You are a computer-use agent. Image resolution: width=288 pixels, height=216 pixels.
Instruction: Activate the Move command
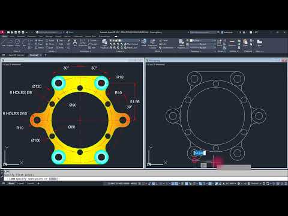39,41
